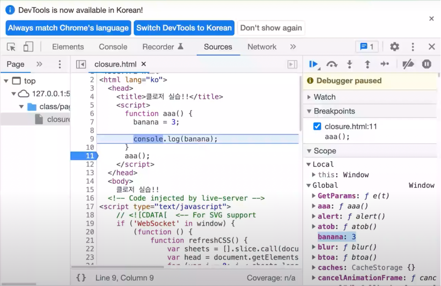Switch to the Elements tab
441x286 pixels.
(68, 47)
